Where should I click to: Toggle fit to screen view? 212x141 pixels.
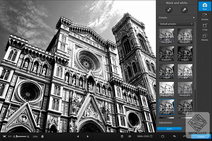[x=4, y=136]
